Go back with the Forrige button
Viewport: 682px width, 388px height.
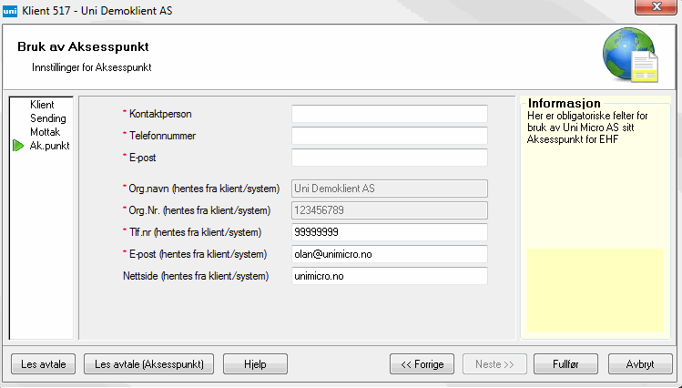(x=422, y=364)
